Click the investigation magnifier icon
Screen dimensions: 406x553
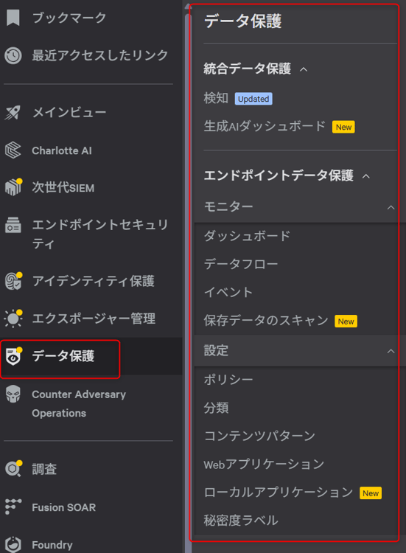tap(13, 469)
